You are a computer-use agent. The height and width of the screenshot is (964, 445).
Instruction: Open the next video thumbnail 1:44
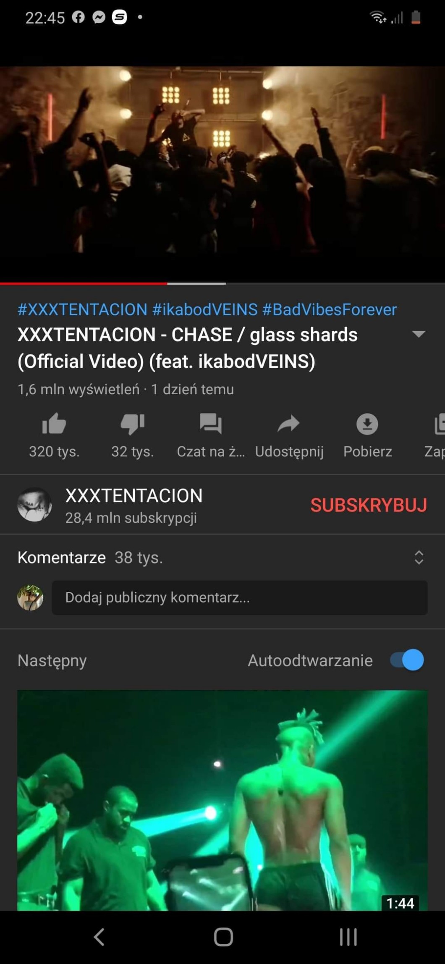222,800
